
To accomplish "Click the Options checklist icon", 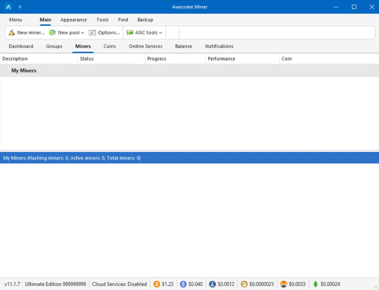I will pyautogui.click(x=92, y=33).
